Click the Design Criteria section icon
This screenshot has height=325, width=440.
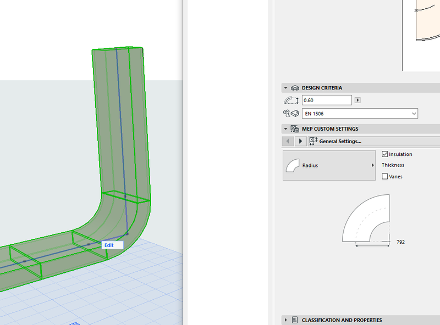coord(294,88)
